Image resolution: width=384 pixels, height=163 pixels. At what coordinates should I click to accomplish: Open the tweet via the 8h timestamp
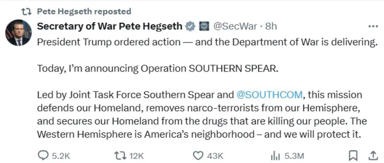(x=271, y=27)
